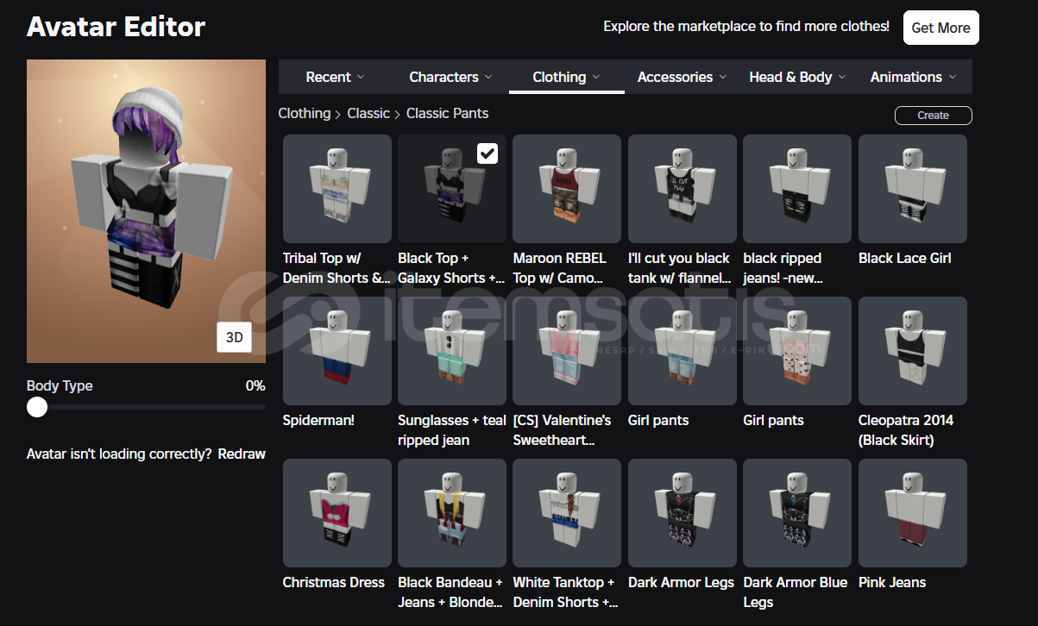
Task: Equip the Pink Jeans thumbnail
Action: 913,513
